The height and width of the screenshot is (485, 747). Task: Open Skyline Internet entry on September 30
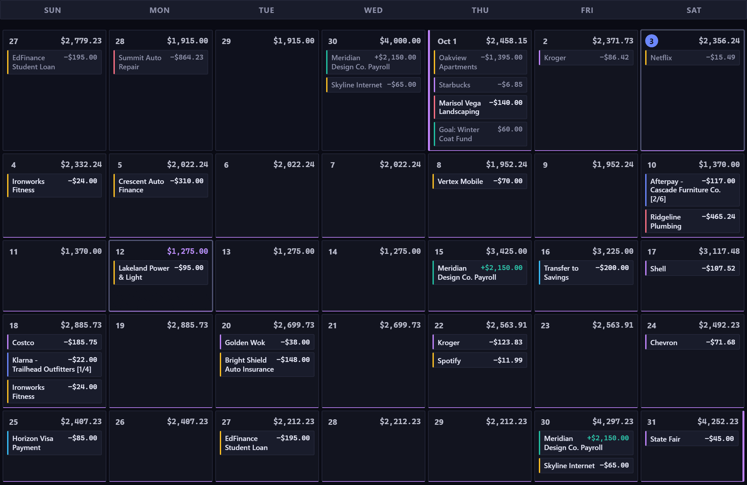click(373, 85)
